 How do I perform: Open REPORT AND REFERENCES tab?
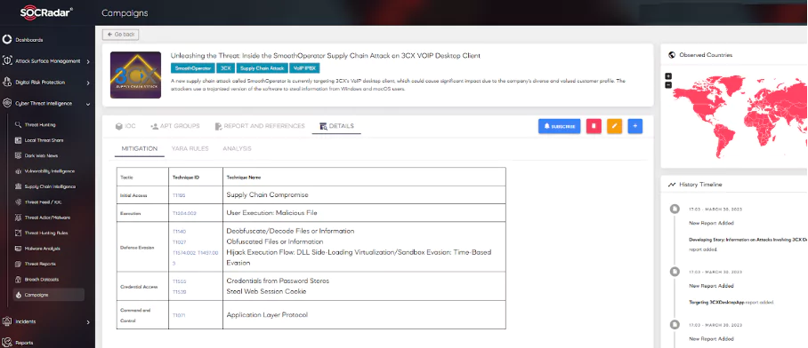260,126
